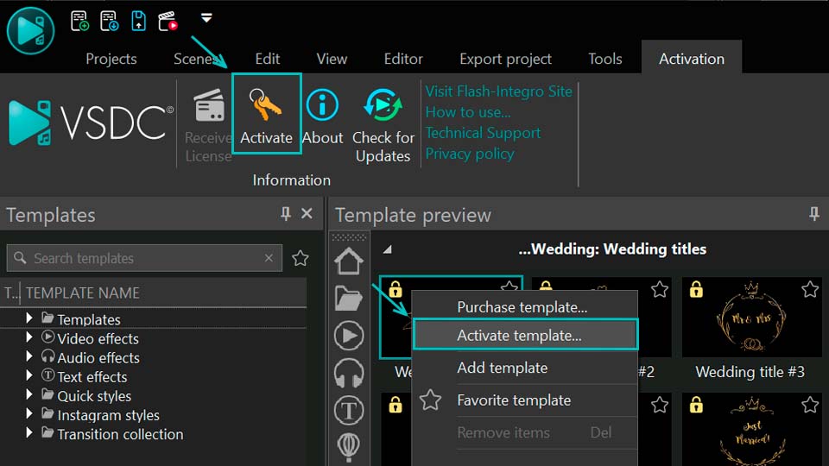Pin the Templates panel
The width and height of the screenshot is (829, 466).
click(286, 214)
